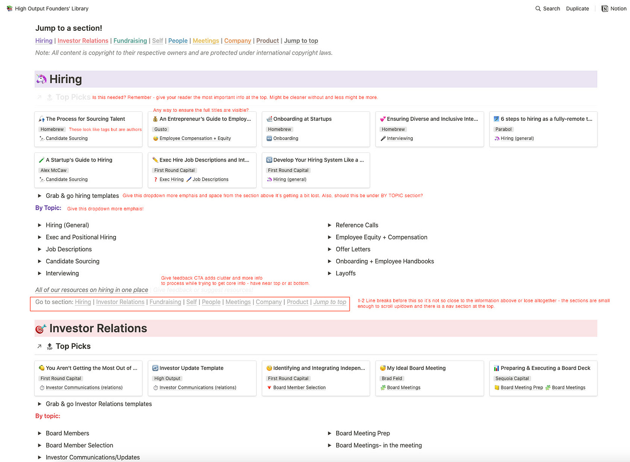Expand Board Meetings- in the meeting toggle
This screenshot has height=462, width=630.
click(330, 446)
